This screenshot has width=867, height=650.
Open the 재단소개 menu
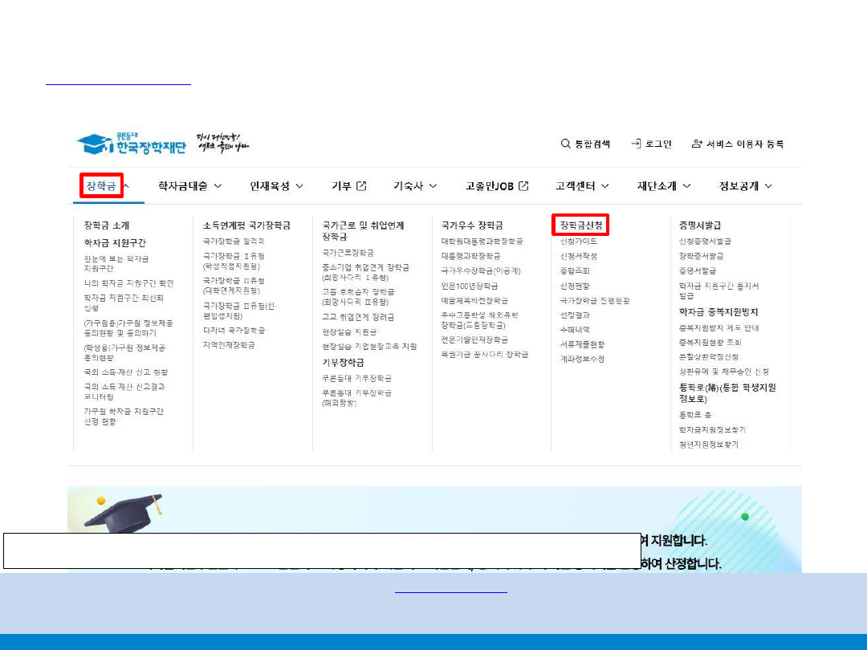pos(686,186)
